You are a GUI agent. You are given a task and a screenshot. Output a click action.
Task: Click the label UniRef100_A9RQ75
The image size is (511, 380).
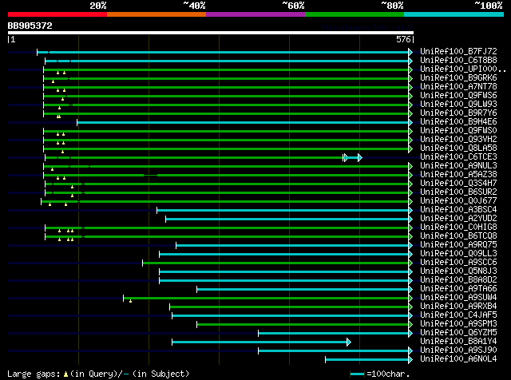click(x=458, y=245)
